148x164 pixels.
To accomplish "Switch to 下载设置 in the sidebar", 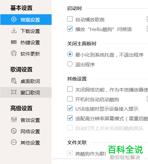I will point(26,31).
